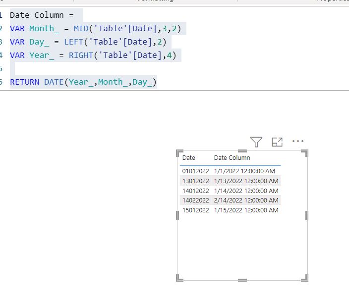Place cursor in 'Date Column =' formula line

42,15
